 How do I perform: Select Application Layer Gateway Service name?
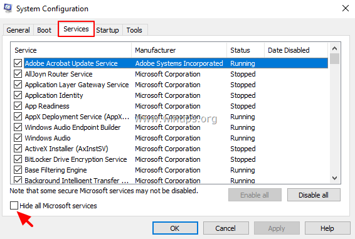(x=77, y=85)
